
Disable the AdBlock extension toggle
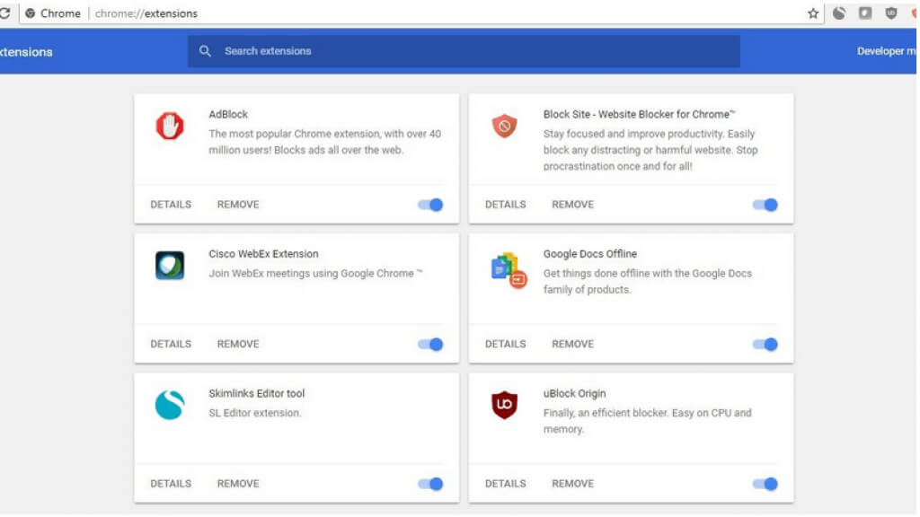(x=431, y=205)
